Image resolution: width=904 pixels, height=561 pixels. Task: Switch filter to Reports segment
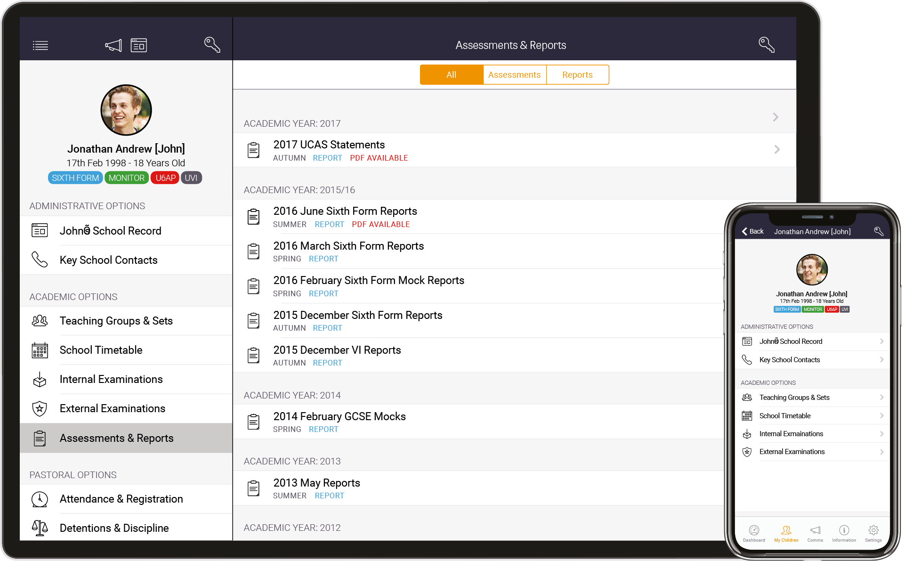(x=577, y=75)
